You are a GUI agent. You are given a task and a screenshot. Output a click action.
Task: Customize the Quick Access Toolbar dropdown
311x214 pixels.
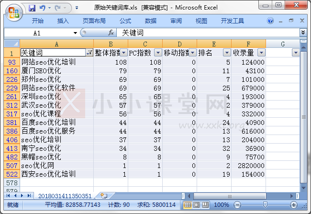[x=77, y=8]
